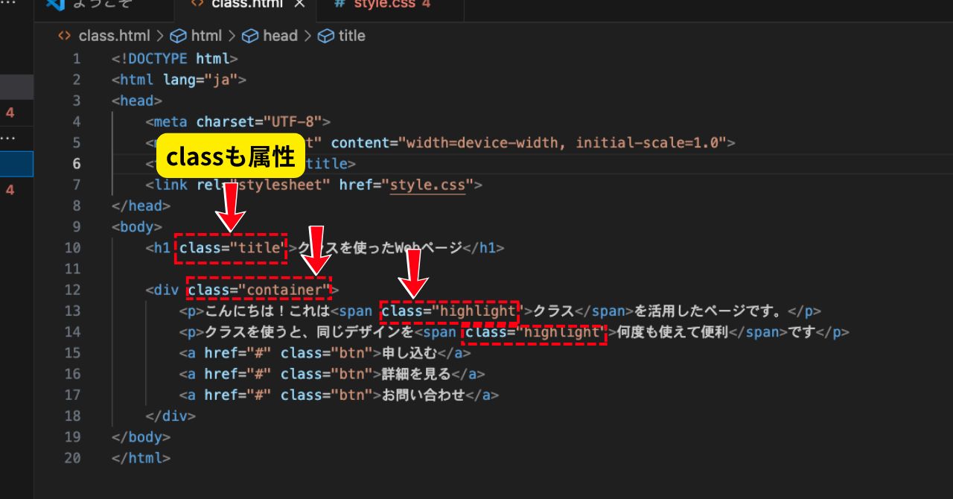Select line number 1 in gutter

click(x=77, y=59)
